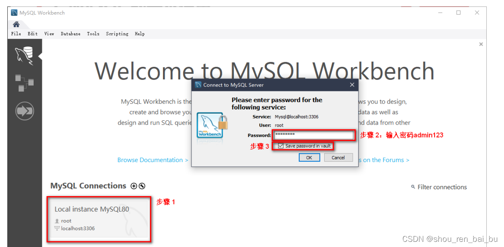Viewport: 504px width, 247px height.
Task: Click the Filter connections search field
Action: 441,187
